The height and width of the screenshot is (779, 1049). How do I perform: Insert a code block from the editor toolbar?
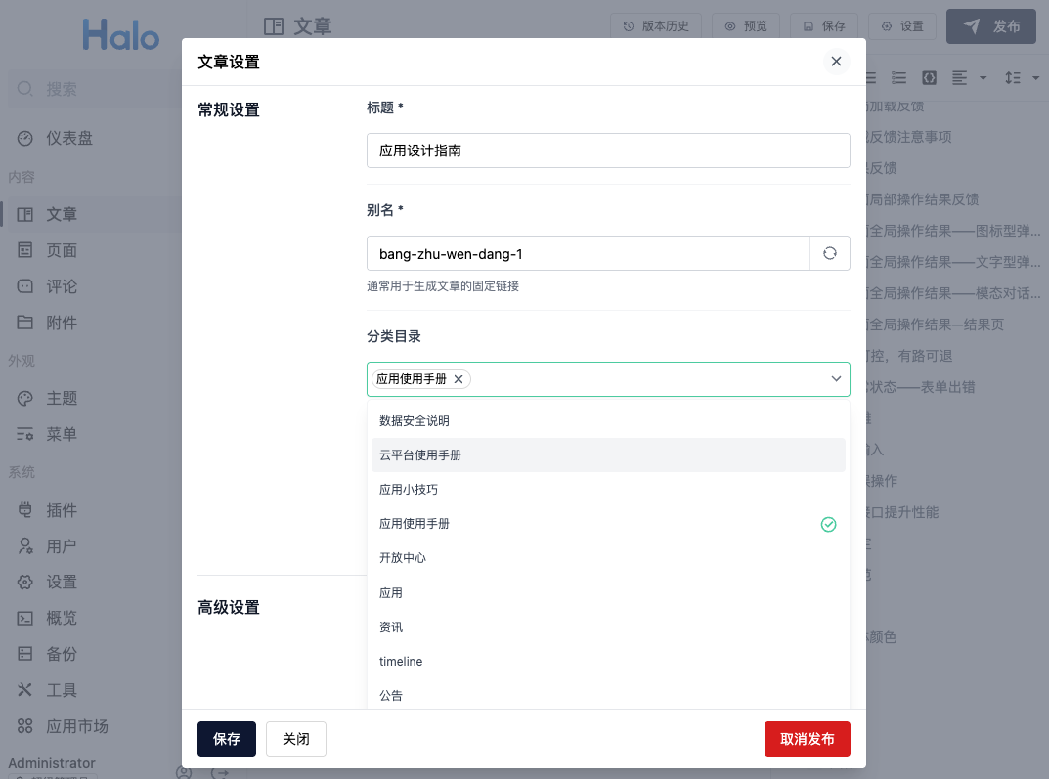[929, 77]
